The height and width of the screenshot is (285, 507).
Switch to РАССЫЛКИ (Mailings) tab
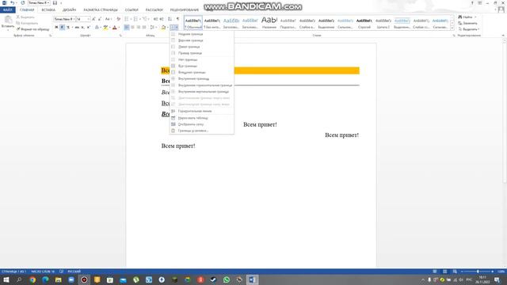pyautogui.click(x=154, y=10)
